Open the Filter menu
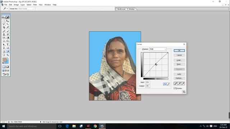Screen dimensions: 230x129 (x=35, y=5)
